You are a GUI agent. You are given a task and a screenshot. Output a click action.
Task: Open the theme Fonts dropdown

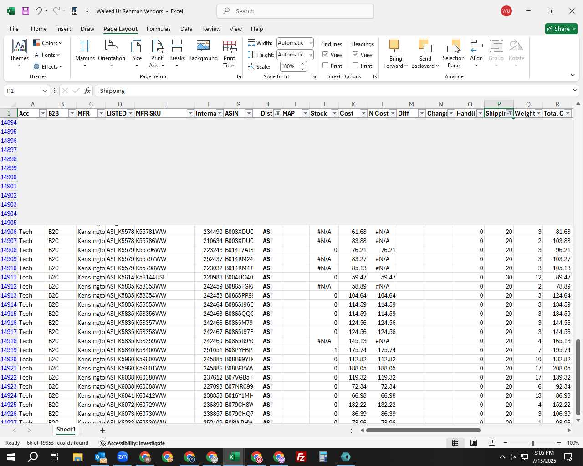point(46,55)
